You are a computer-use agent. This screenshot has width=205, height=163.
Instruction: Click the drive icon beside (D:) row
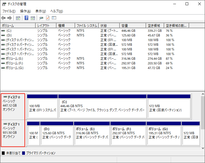[x=3, y=35]
